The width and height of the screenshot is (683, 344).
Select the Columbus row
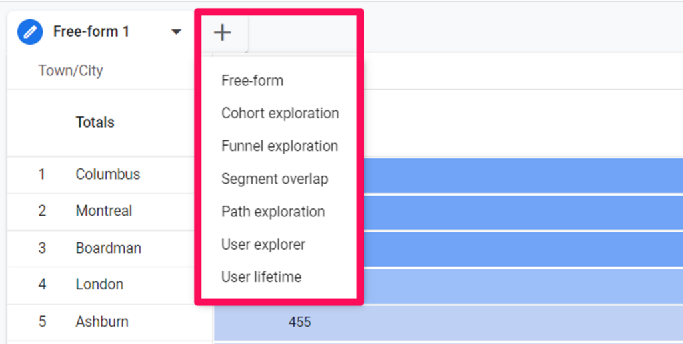(x=110, y=174)
